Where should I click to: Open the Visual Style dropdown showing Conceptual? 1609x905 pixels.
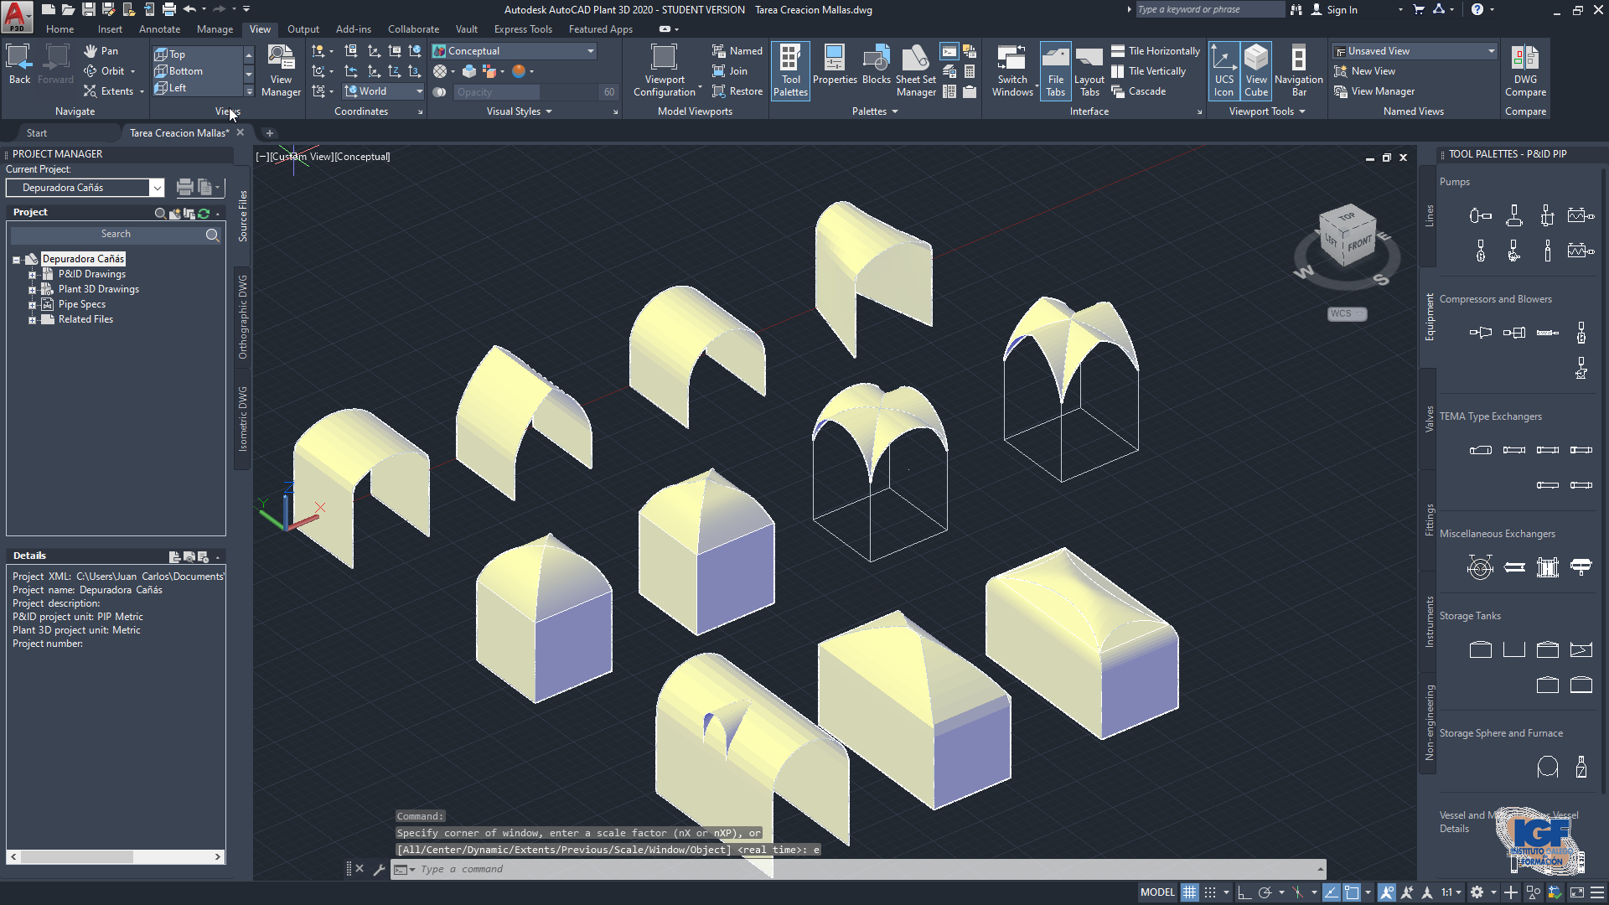514,51
